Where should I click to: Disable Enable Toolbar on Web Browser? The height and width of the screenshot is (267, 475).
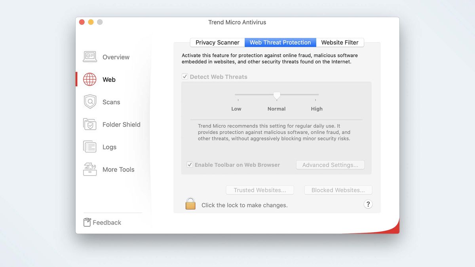pyautogui.click(x=190, y=165)
